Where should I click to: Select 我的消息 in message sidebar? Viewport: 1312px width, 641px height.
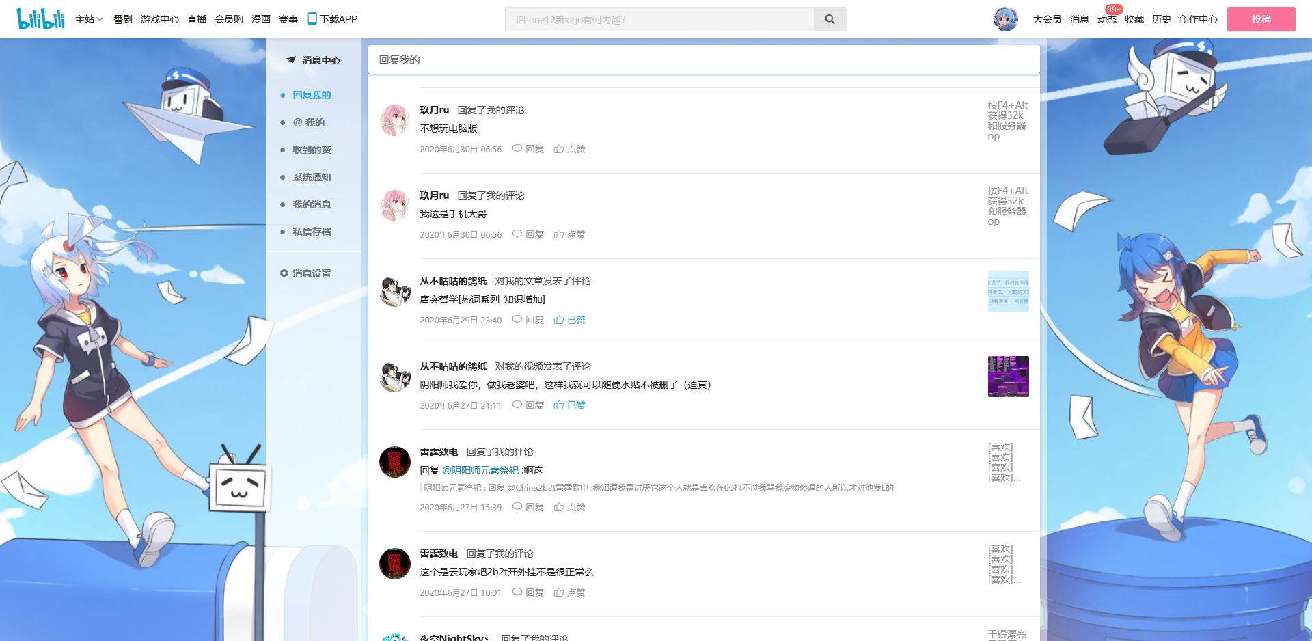[312, 204]
